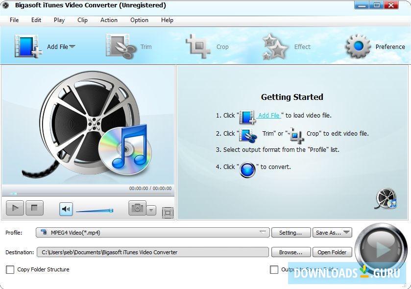
Task: Click the blue convert orb in step 4
Action: click(247, 170)
